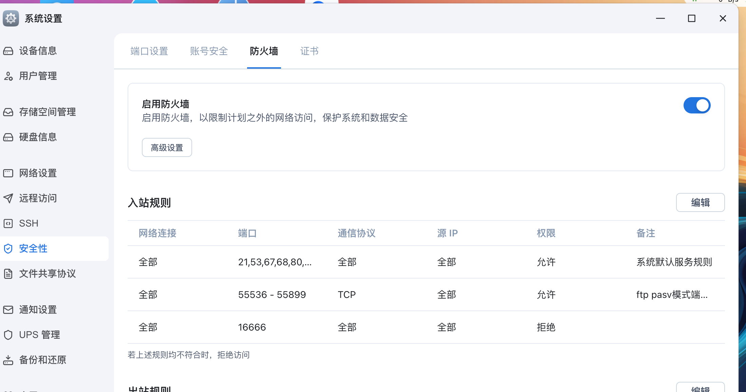Open file sharing protocol document icon
Screen dimensions: 746x392
(8, 274)
